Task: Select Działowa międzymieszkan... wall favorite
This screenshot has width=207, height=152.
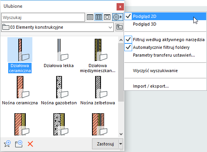Action: point(98,55)
